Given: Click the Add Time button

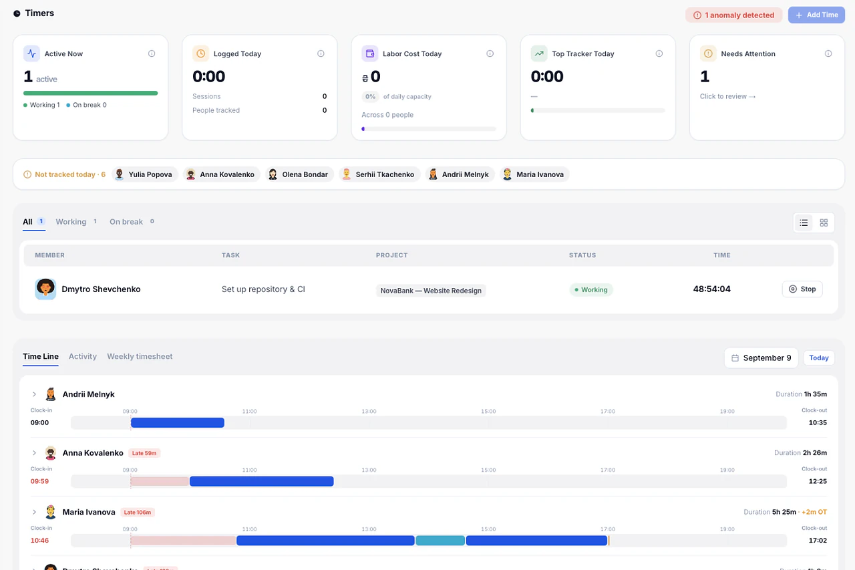Looking at the screenshot, I should [816, 15].
